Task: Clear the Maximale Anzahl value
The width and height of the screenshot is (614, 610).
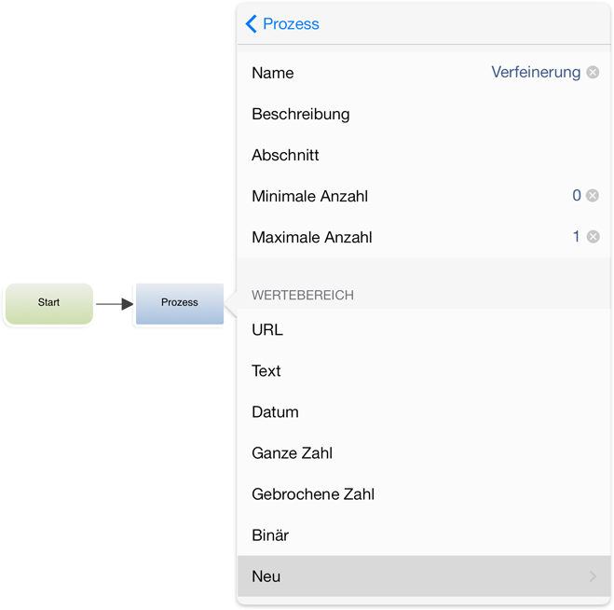Action: [593, 237]
